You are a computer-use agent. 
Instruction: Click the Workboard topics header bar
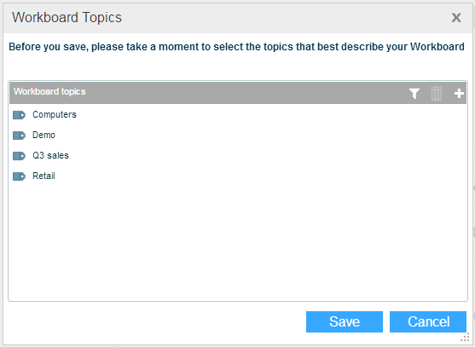(238, 93)
